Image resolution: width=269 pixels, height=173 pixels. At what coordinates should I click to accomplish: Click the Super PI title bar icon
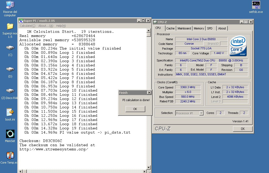click(x=21, y=21)
